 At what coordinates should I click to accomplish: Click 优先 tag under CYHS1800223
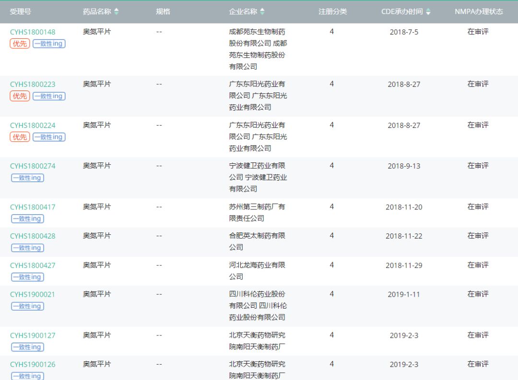[20, 96]
